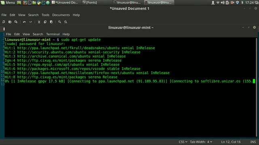Screen dimensions: 259x145
Task: Open the file manager panel launcher
Action: [x=34, y=2]
